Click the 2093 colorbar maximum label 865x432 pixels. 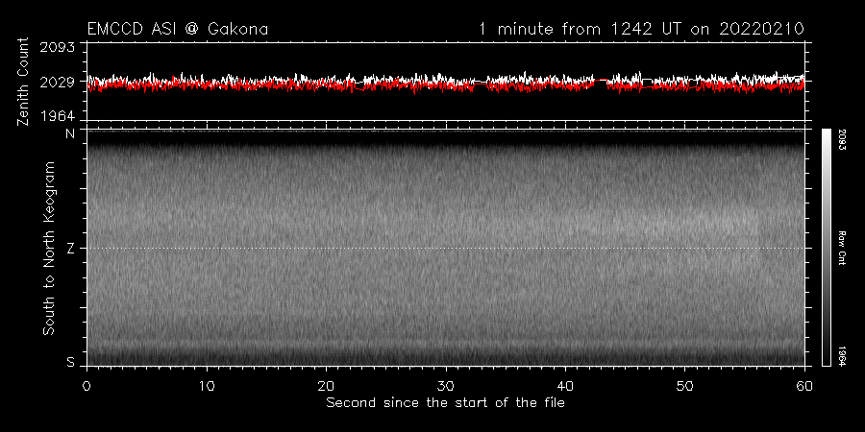[x=841, y=138]
